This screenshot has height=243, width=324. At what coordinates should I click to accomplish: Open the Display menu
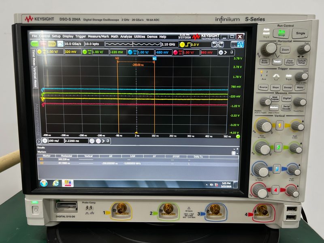pyautogui.click(x=68, y=36)
